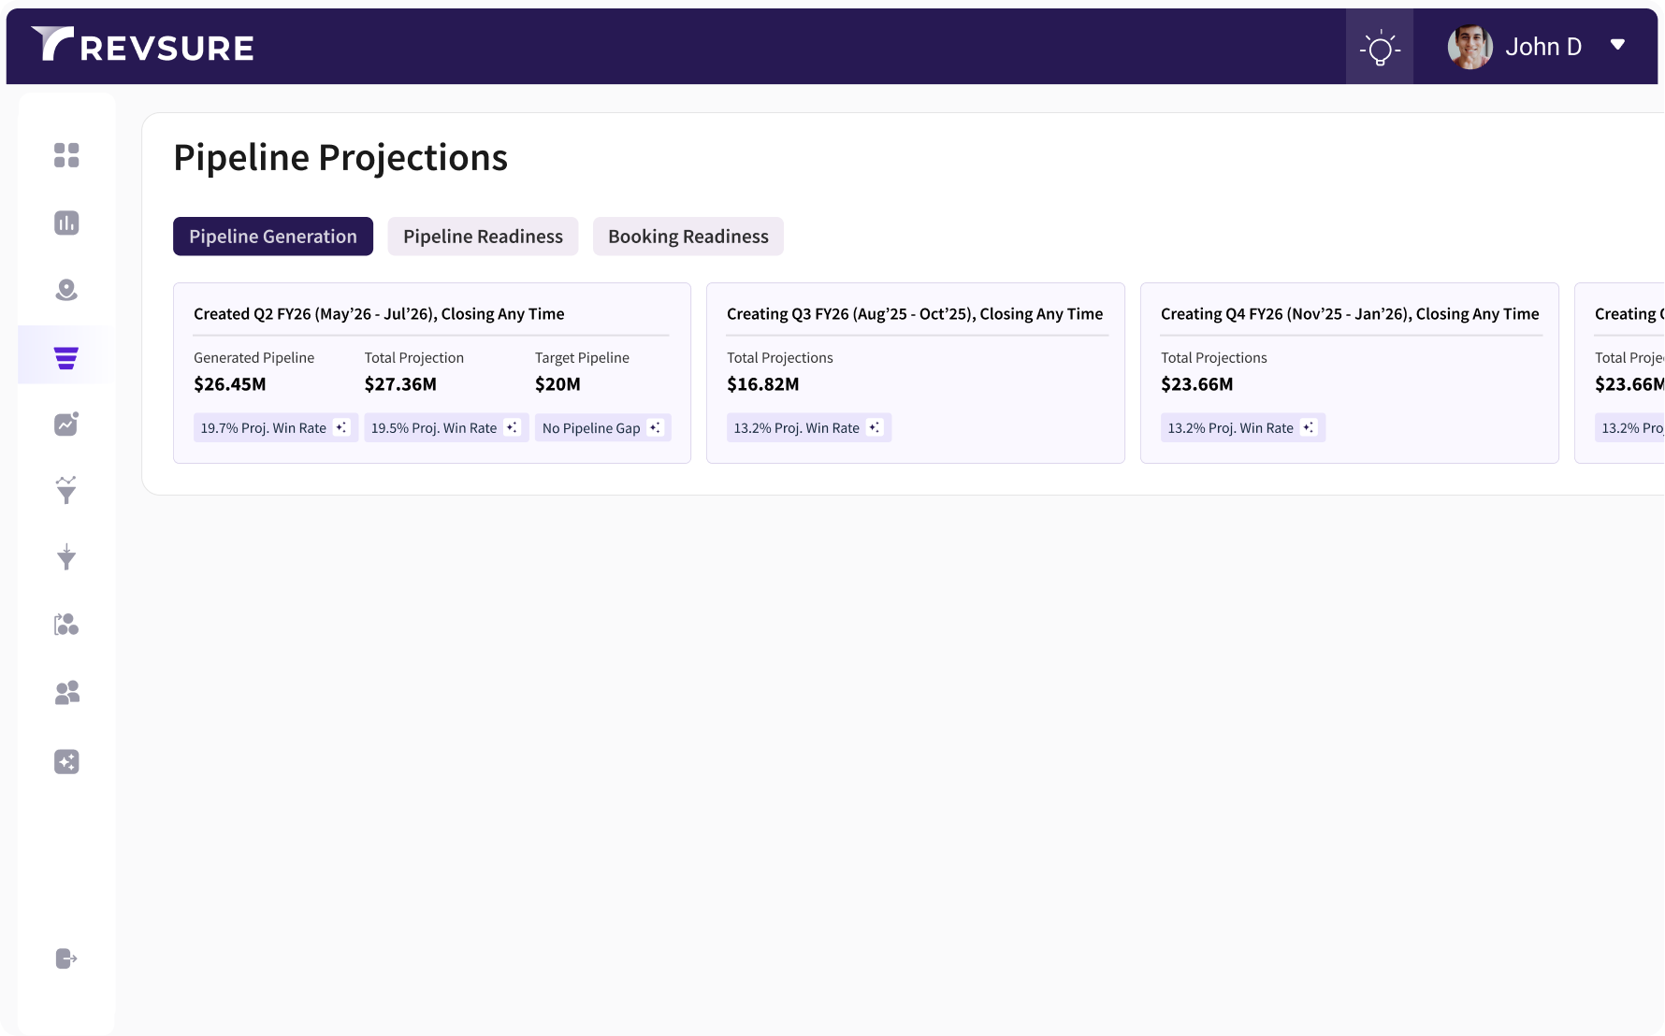The image size is (1665, 1036).
Task: Open the location pin sidebar icon
Action: pyautogui.click(x=66, y=290)
